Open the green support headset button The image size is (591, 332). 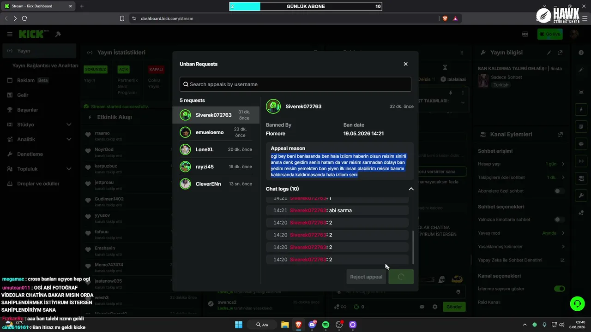click(577, 303)
